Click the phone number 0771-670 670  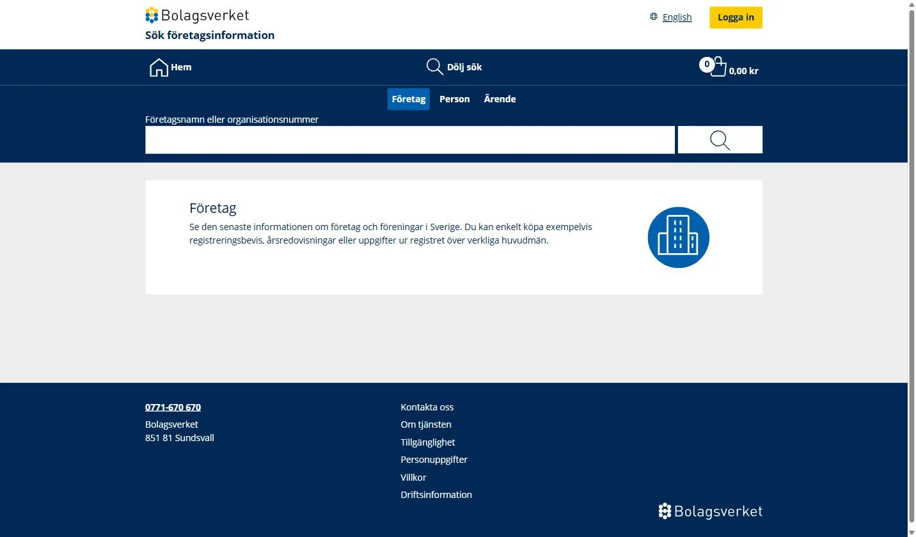pyautogui.click(x=173, y=407)
